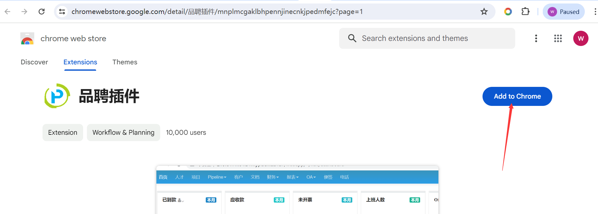Click 项目 in the preview screenshot
The width and height of the screenshot is (598, 214).
(x=196, y=177)
